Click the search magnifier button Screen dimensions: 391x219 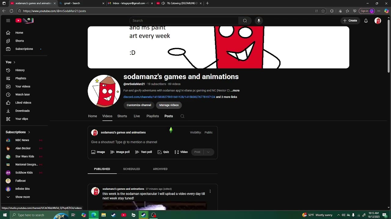(245, 21)
